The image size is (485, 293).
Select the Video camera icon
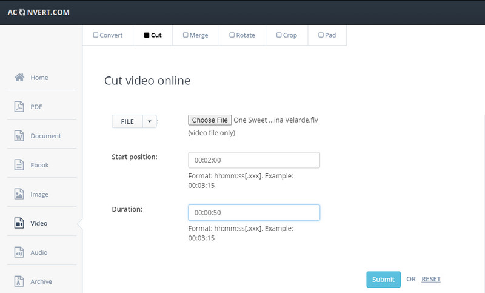point(19,223)
